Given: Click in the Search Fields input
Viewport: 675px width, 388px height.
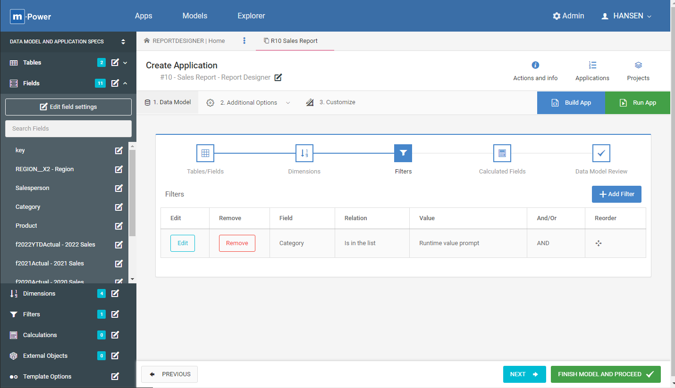Looking at the screenshot, I should 68,129.
